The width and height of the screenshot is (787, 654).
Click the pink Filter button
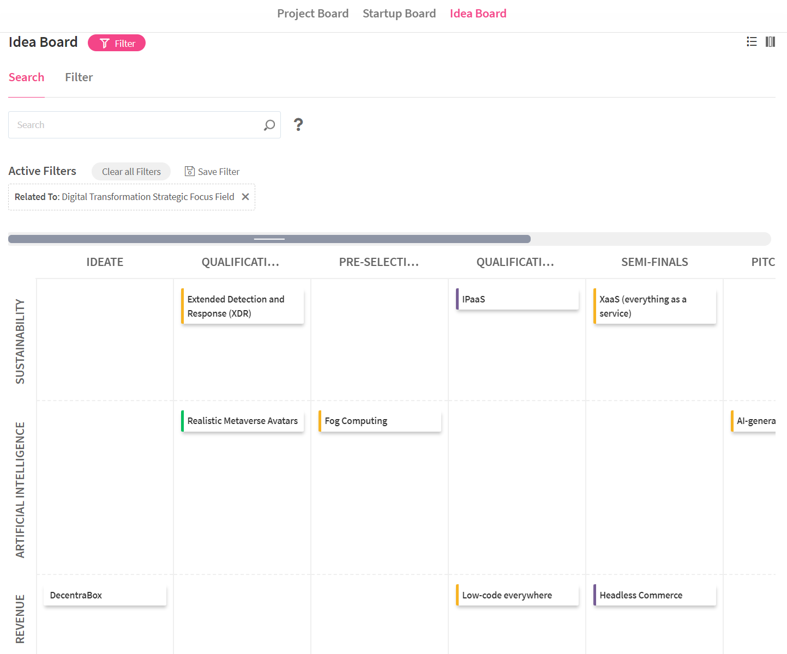(x=117, y=43)
